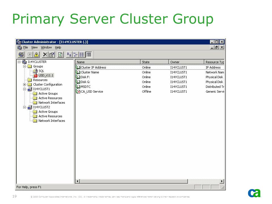Select Network Interfaces under I14YCLUST2
The height and width of the screenshot is (204, 272).
pyautogui.click(x=52, y=121)
